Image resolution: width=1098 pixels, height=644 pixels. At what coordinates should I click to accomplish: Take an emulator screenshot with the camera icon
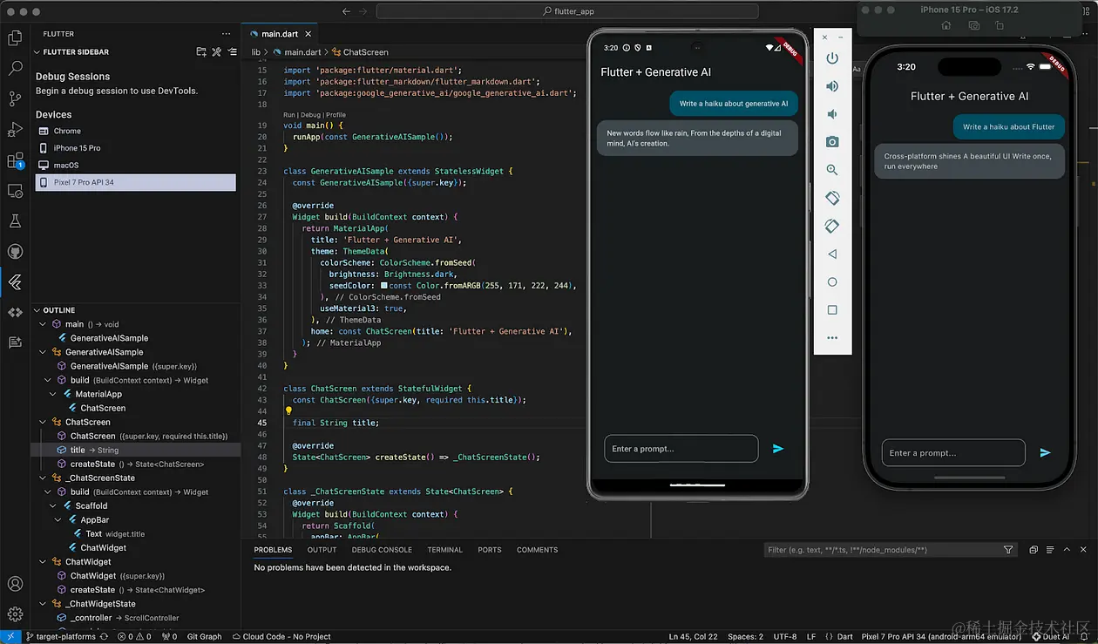[832, 142]
